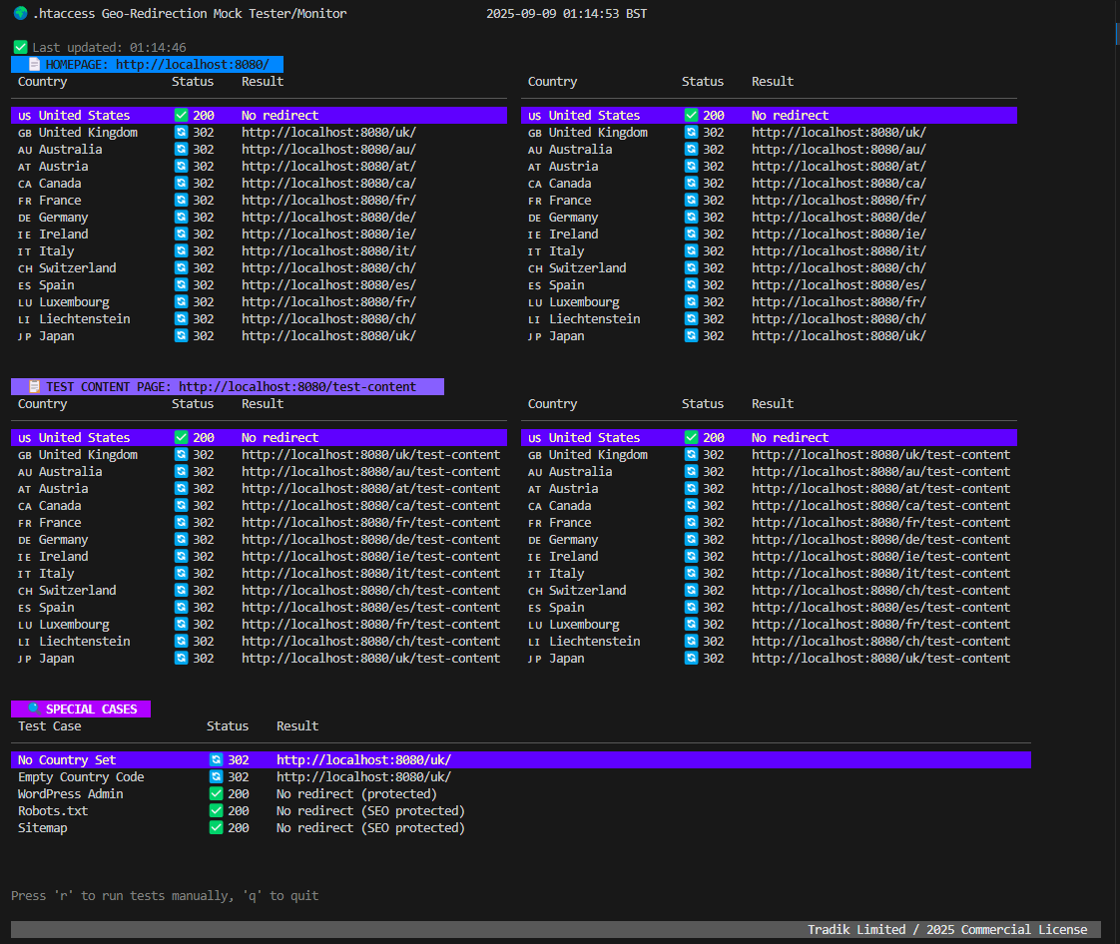Click the green check beside Last updated

[x=20, y=46]
